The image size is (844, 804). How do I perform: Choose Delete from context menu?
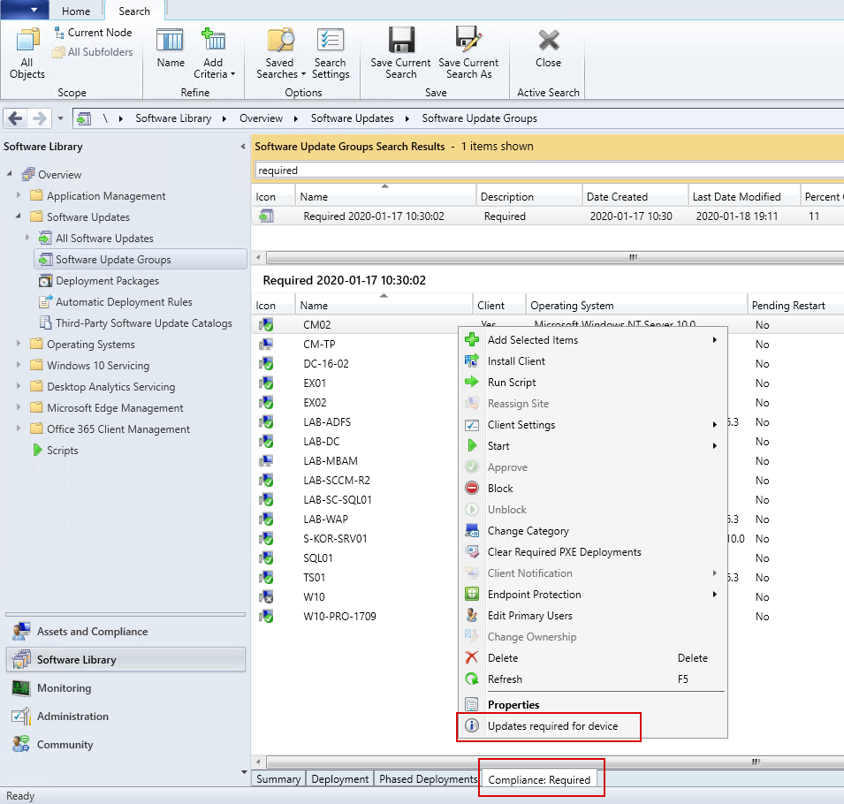(x=591, y=657)
